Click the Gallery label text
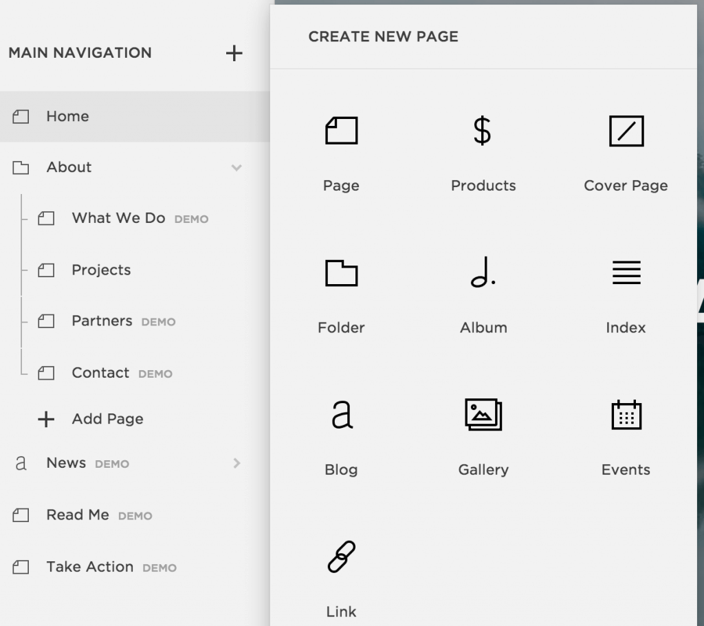This screenshot has height=626, width=704. point(483,470)
